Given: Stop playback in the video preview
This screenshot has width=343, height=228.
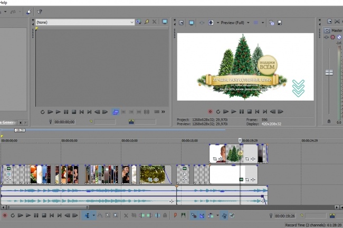Looking at the screenshot, I should tap(250, 112).
